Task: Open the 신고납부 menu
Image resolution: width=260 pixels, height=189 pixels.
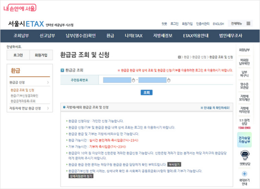Action: coord(47,36)
